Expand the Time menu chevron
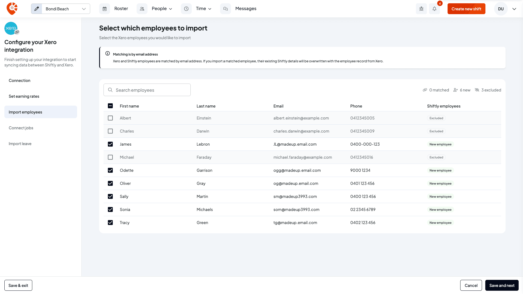The image size is (523, 294). coord(210,9)
